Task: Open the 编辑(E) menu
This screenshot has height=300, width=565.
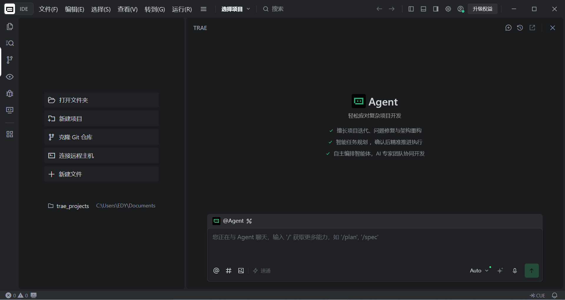Action: 74,9
